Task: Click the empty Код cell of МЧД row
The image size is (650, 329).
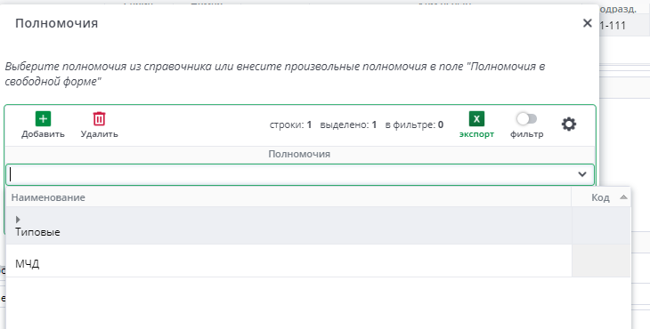Action: pos(601,261)
